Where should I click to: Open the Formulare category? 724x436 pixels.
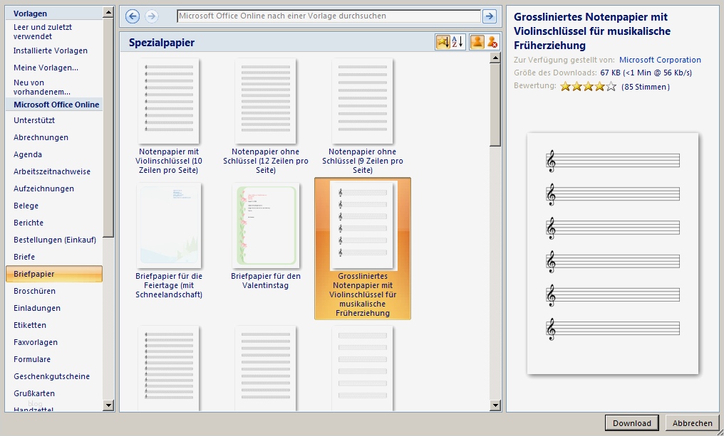(32, 359)
